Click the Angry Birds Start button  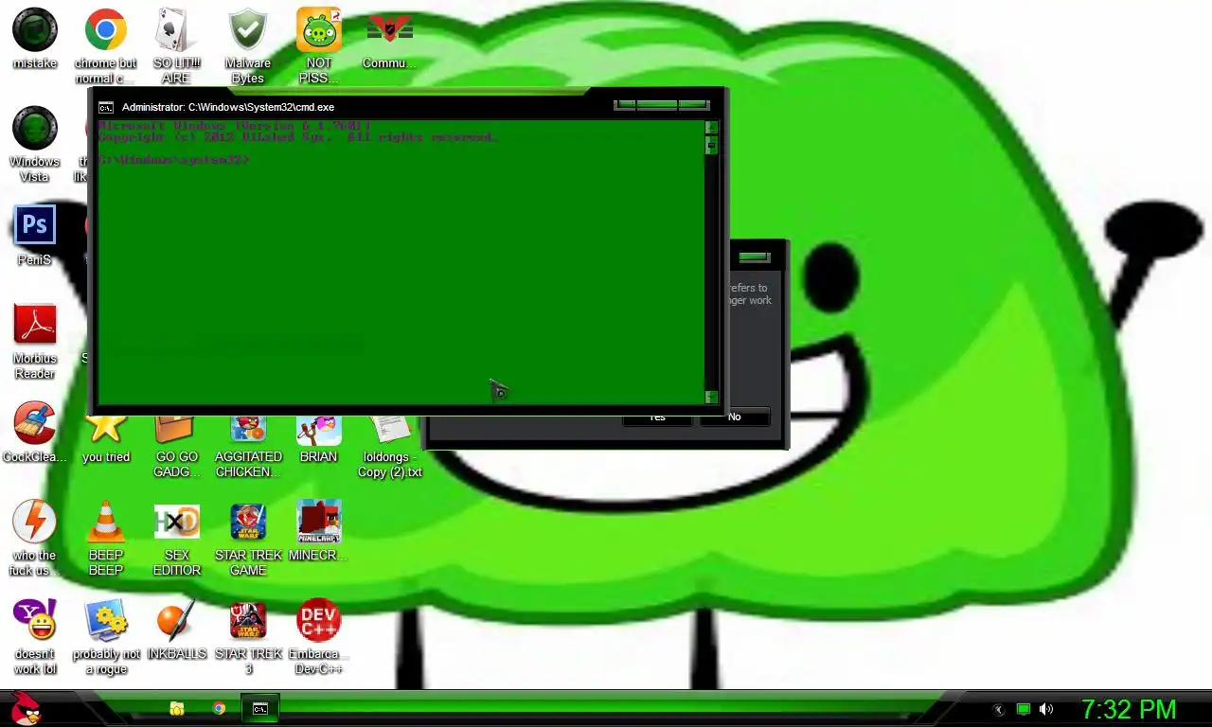coord(26,708)
